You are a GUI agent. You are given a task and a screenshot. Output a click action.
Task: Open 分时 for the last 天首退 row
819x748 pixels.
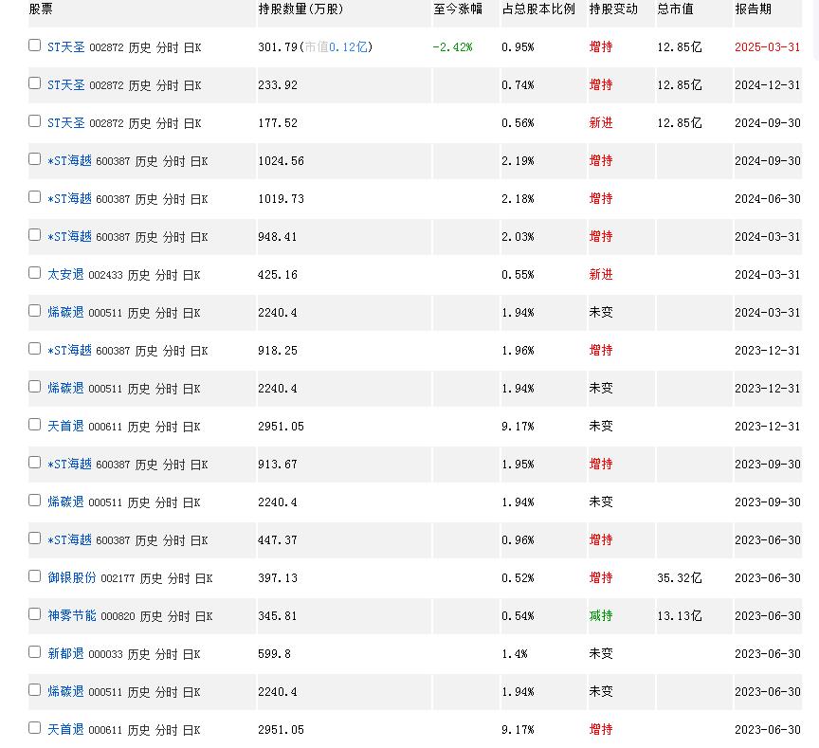[166, 730]
